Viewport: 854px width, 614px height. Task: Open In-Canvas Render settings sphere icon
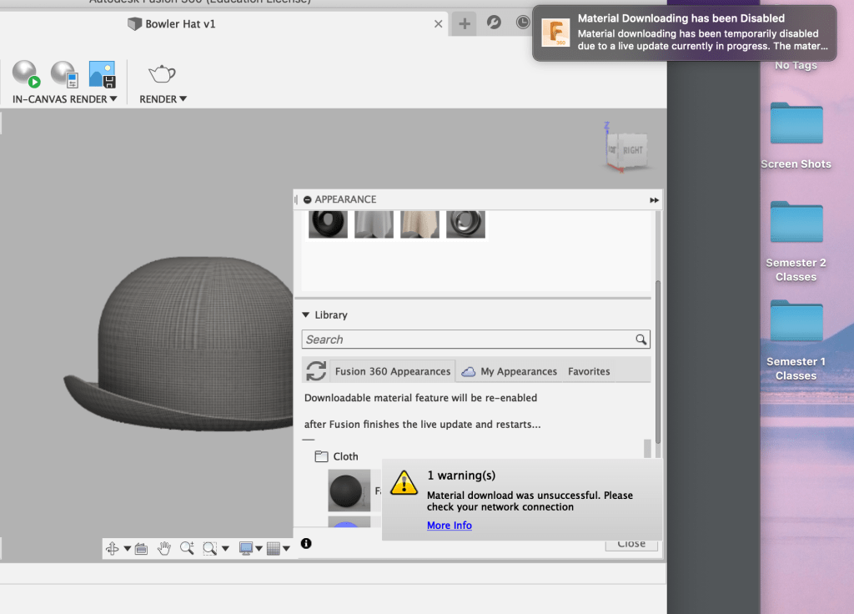click(x=63, y=74)
